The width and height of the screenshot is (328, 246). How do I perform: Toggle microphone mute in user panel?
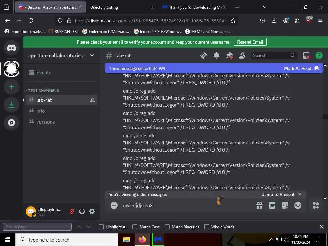click(71, 211)
